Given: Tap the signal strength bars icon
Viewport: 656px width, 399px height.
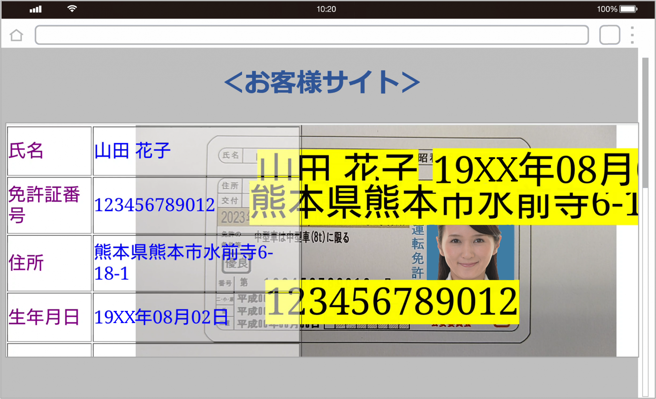Looking at the screenshot, I should [35, 9].
